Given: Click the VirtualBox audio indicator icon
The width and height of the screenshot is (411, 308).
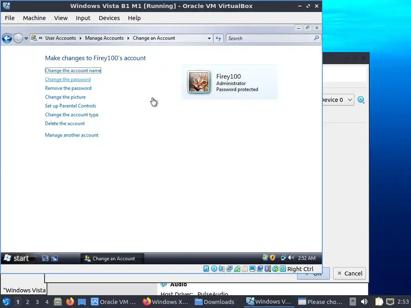Looking at the screenshot, I should click(x=222, y=269).
